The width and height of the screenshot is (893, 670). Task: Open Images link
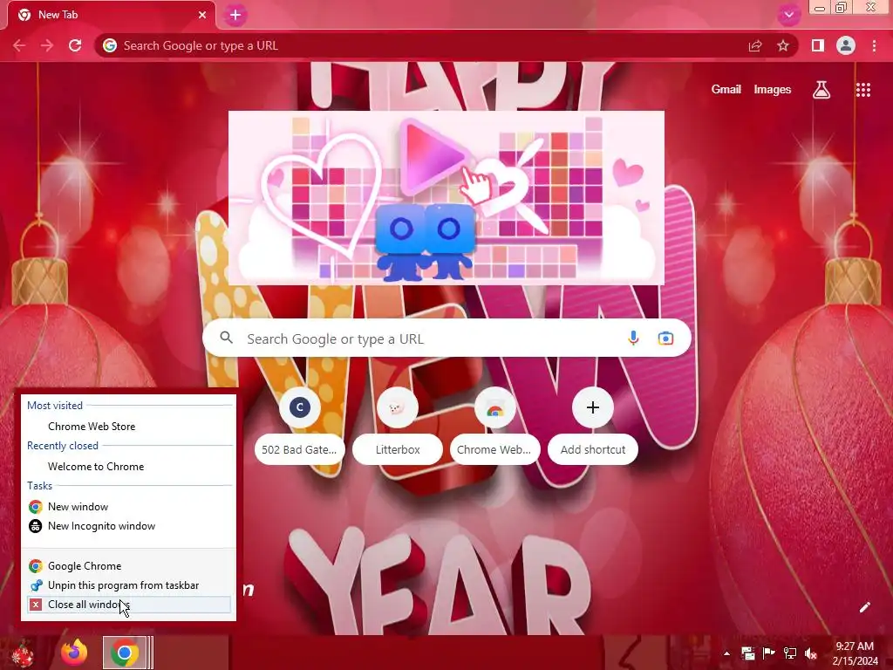click(x=773, y=90)
